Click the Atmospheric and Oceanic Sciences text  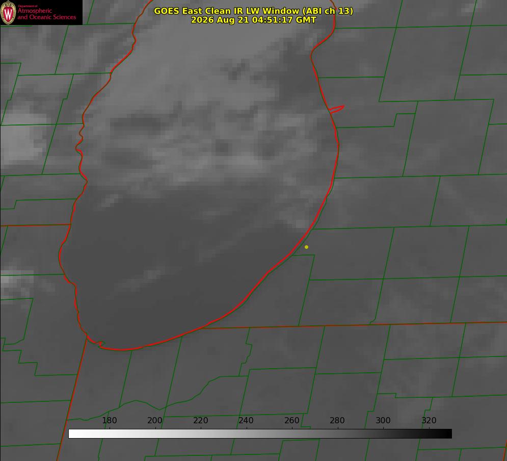[x=46, y=14]
